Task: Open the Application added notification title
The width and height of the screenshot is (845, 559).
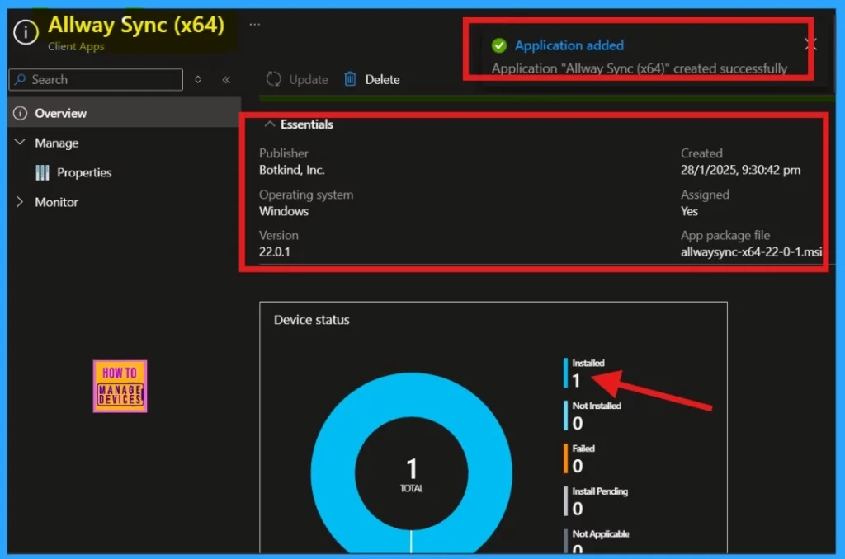Action: point(569,46)
